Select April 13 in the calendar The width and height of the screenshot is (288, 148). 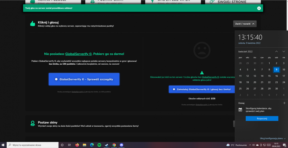click(255, 76)
